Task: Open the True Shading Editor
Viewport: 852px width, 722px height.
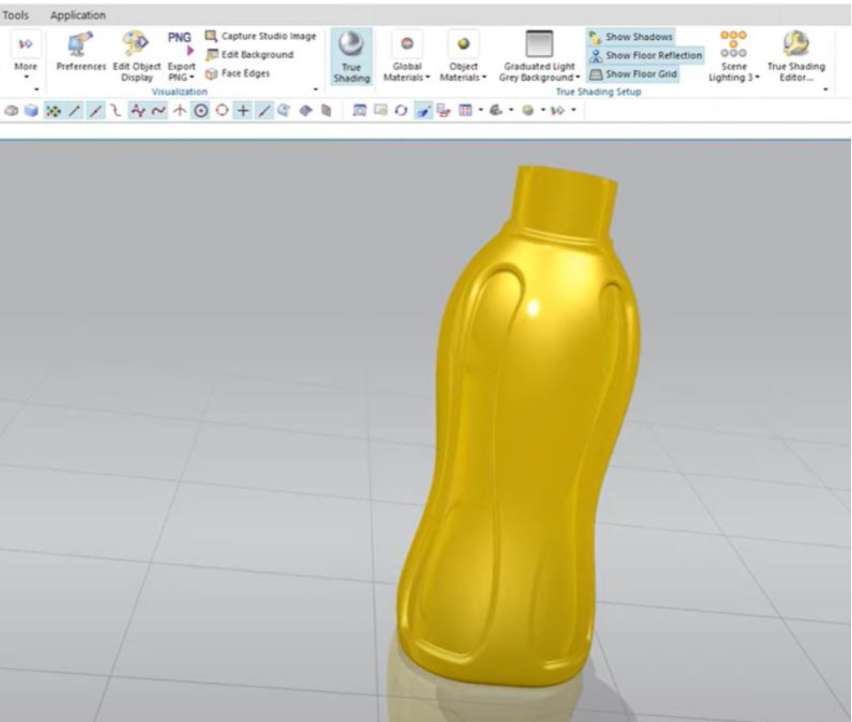Action: click(x=795, y=53)
